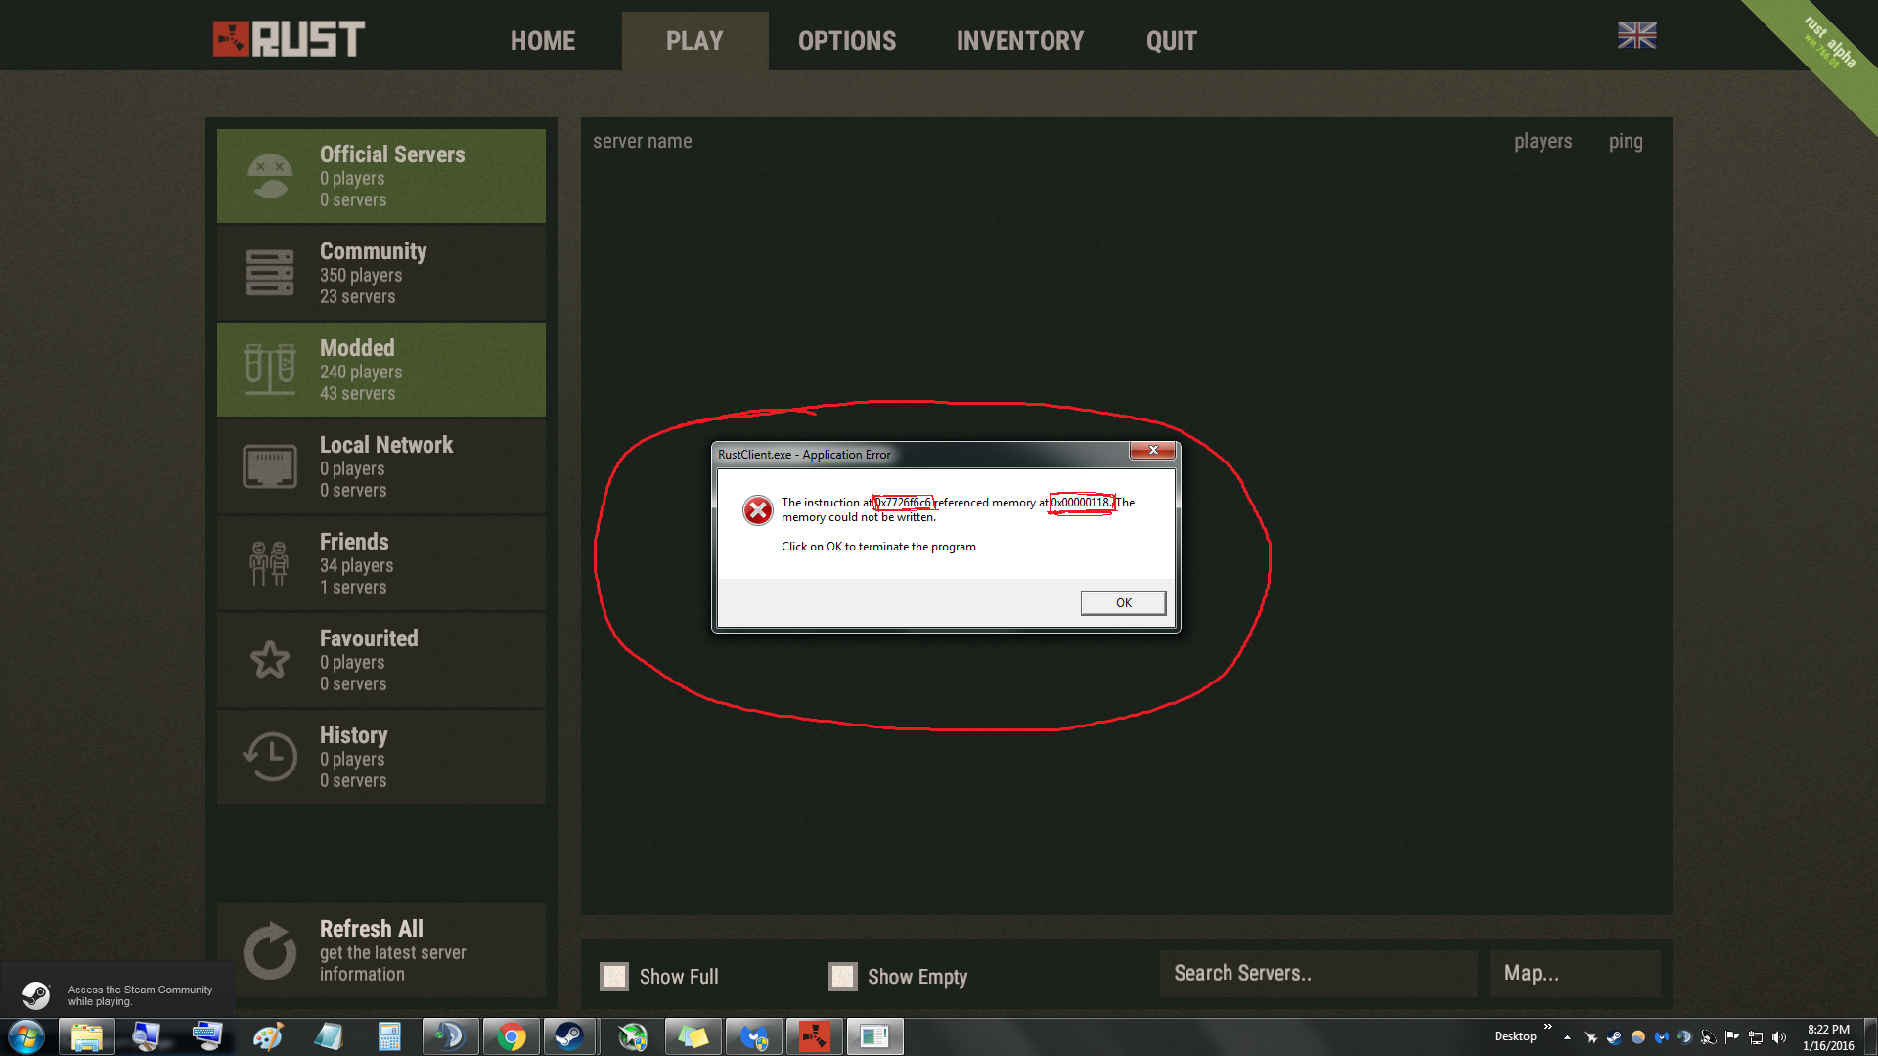
Task: Click OK to terminate the program
Action: click(x=1123, y=603)
